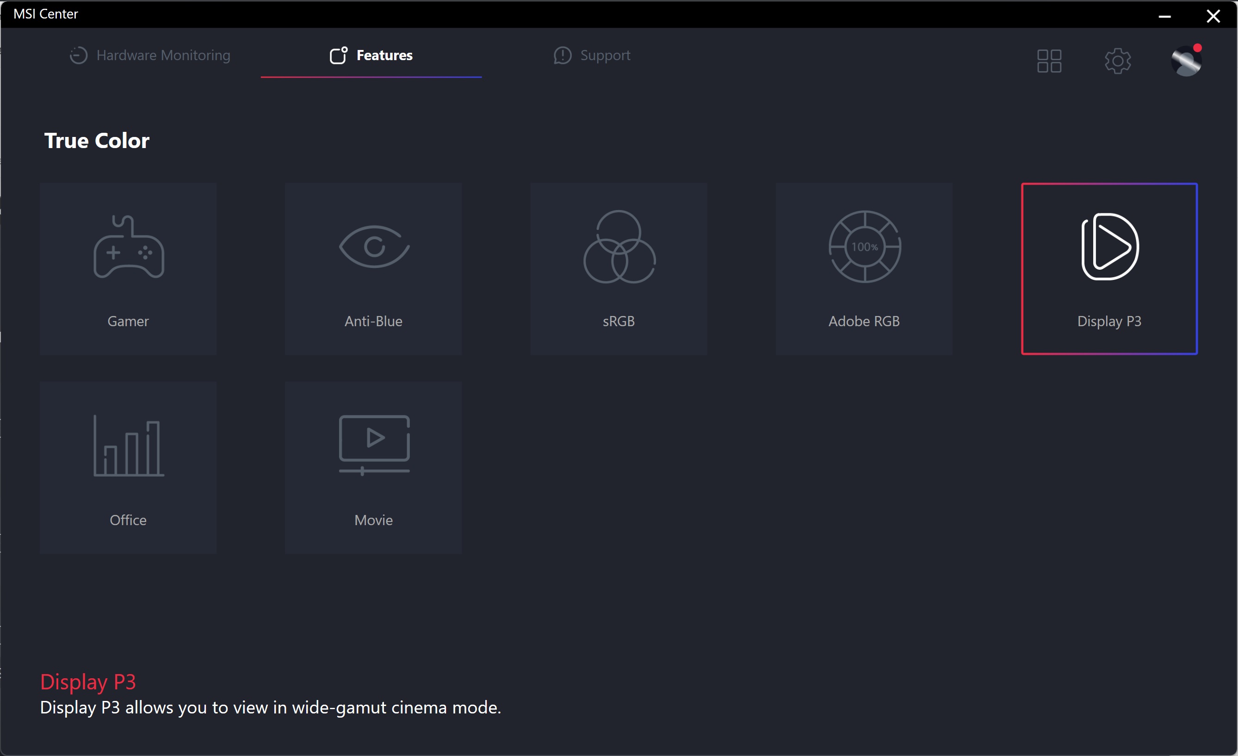
Task: Click the Adobe RGB label text
Action: tap(864, 321)
